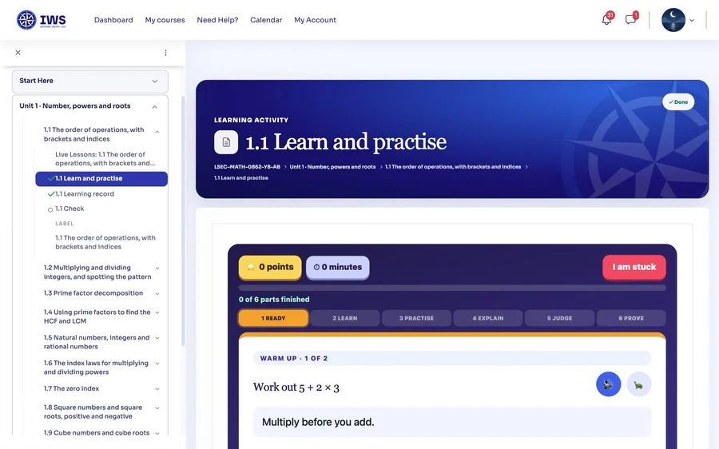The width and height of the screenshot is (719, 449).
Task: Click the clock icon in minutes badge
Action: (x=316, y=267)
